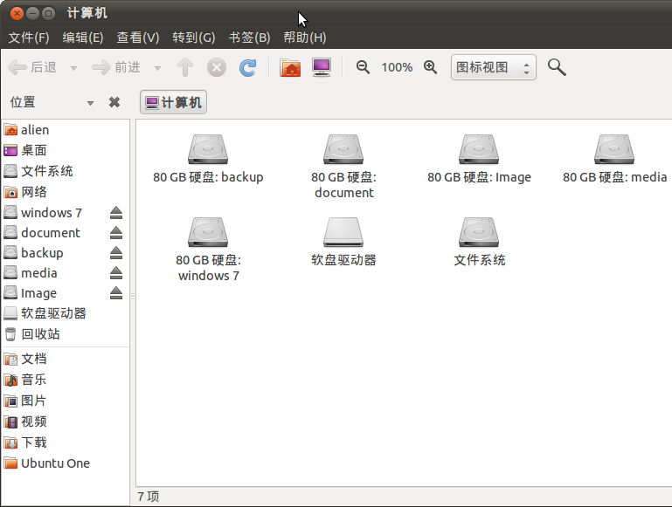Open the 图标视图 view mode dropdown
Viewport: 672px width, 507px height.
(493, 67)
